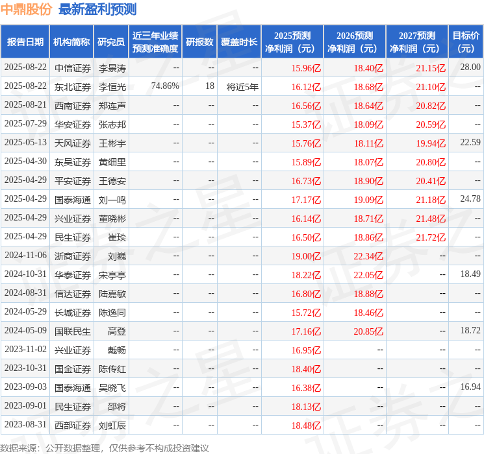Select analyst name 刘一鸣
The image size is (484, 454).
[x=112, y=200]
